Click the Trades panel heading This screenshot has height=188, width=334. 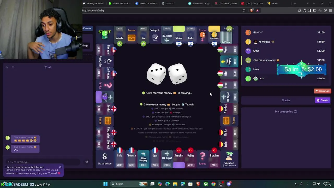pyautogui.click(x=286, y=100)
